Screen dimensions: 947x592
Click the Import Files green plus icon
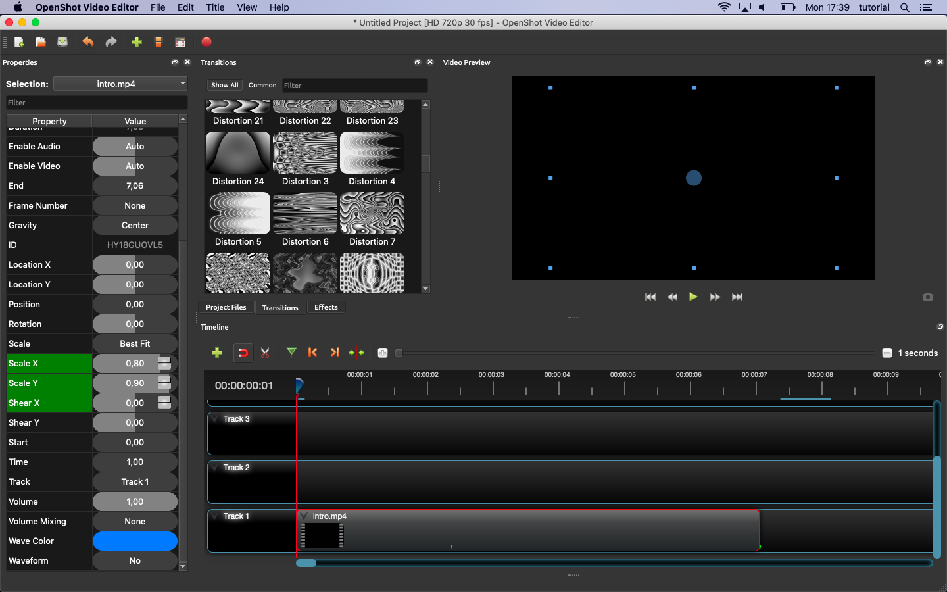[x=137, y=42]
